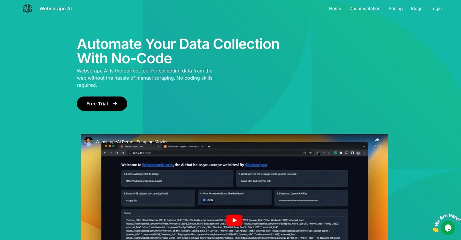Click the three-dot browser menu in the video

coord(364,153)
